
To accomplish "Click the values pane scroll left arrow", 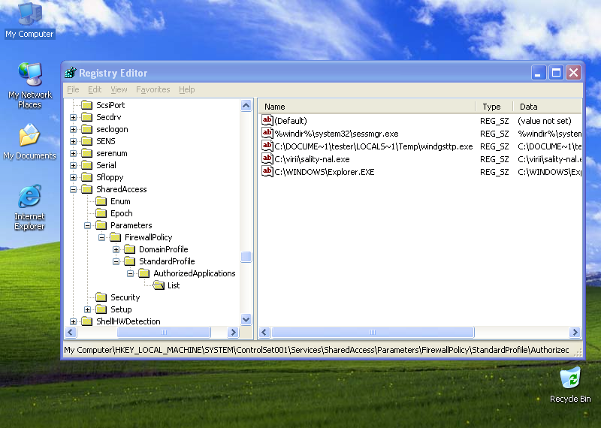I will (264, 332).
